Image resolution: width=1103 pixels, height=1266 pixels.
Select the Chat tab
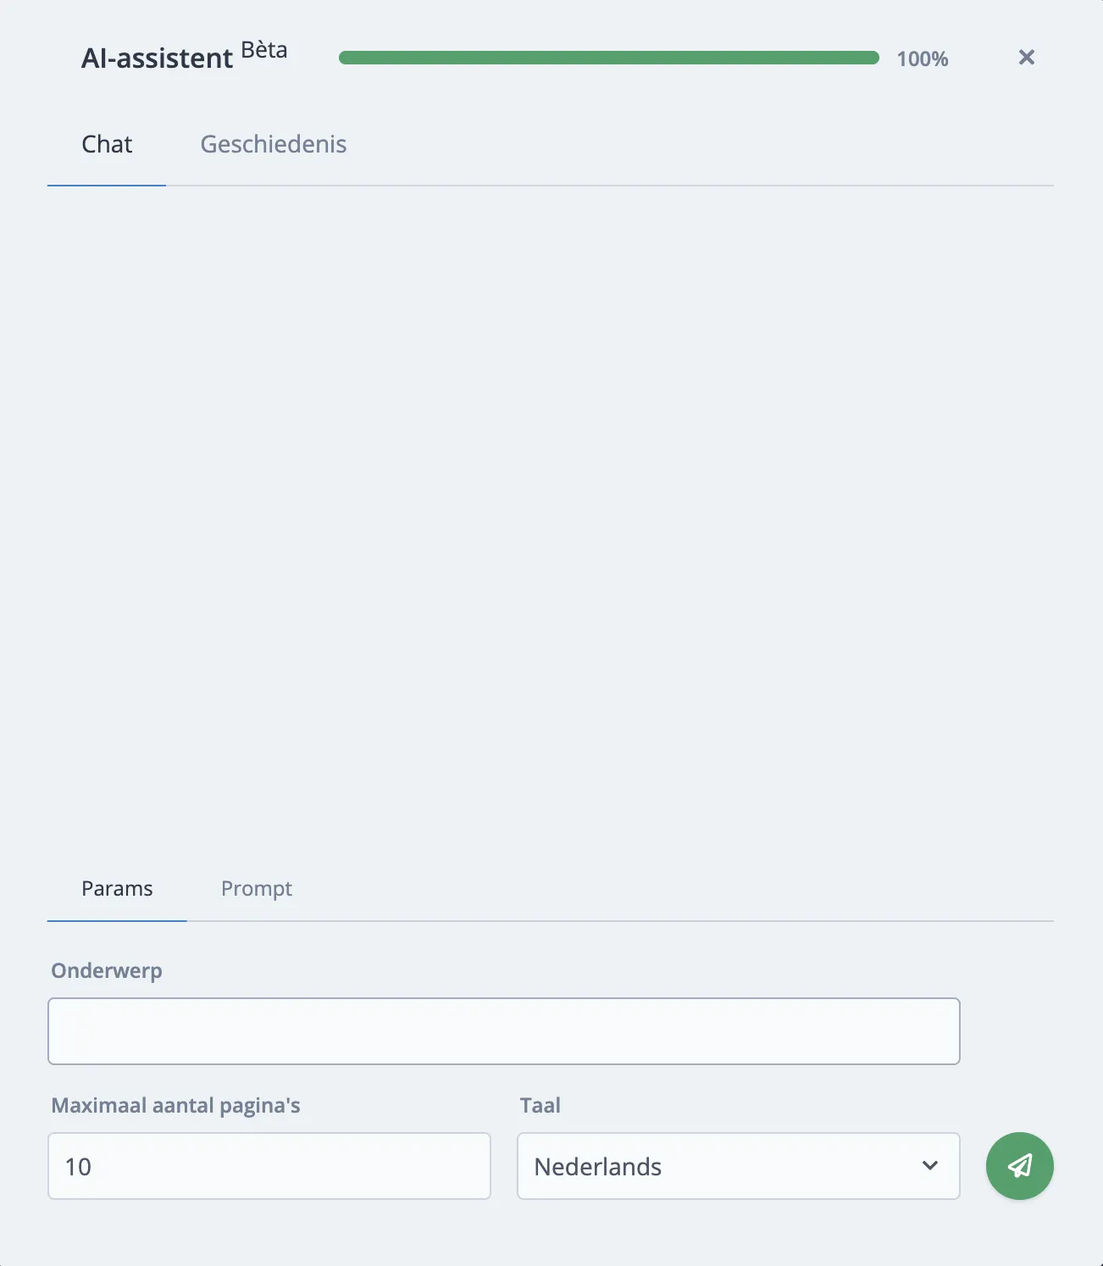(x=106, y=144)
